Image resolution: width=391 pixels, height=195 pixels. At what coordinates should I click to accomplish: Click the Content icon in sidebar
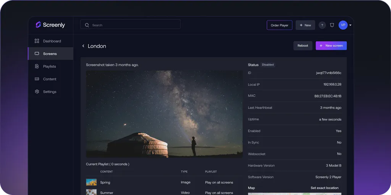37,79
